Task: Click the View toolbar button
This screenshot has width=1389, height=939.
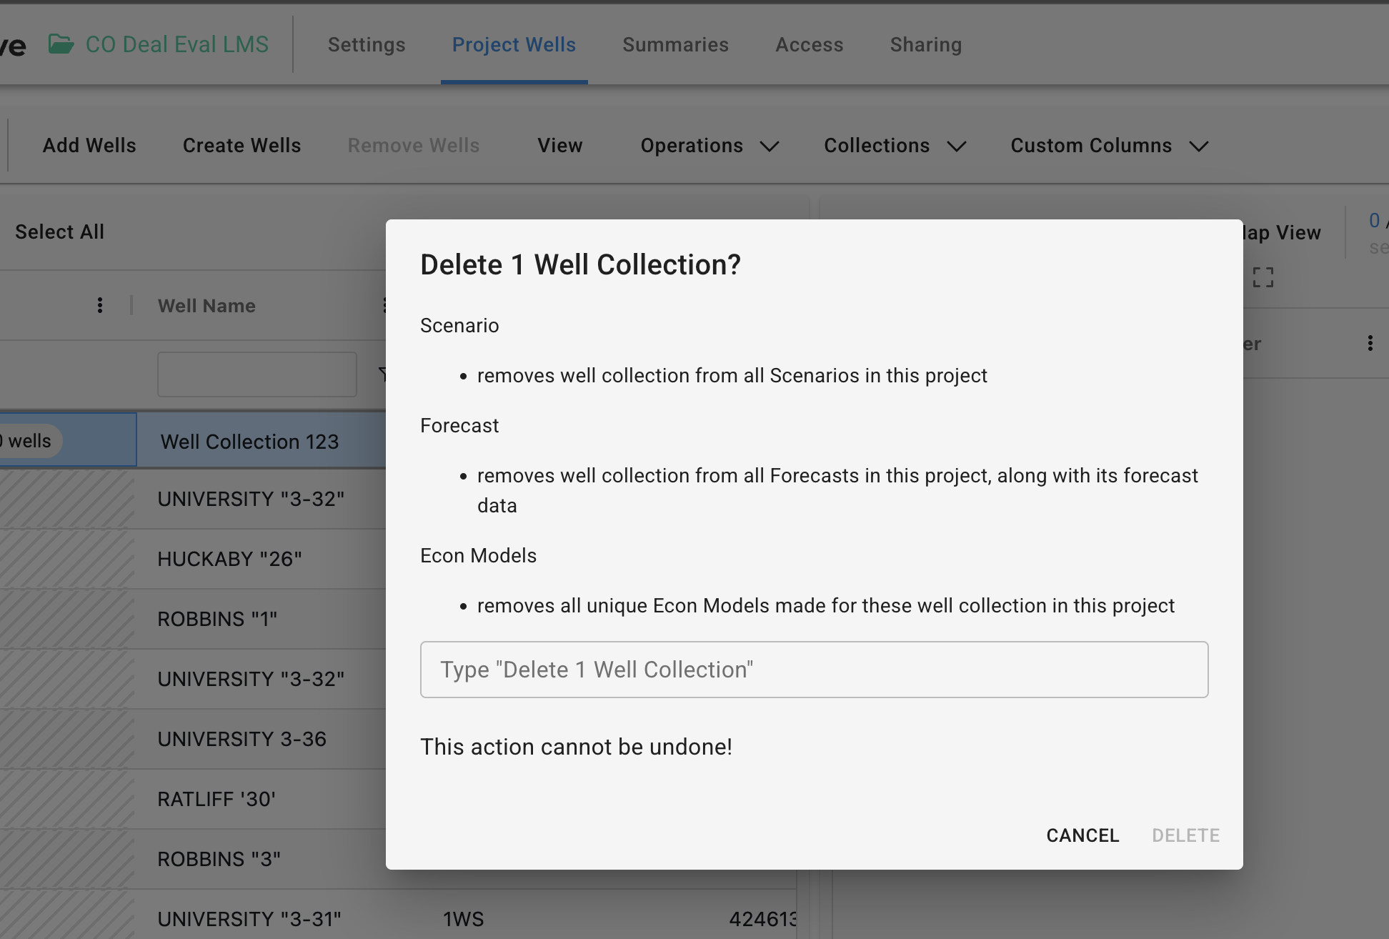Action: pyautogui.click(x=560, y=146)
